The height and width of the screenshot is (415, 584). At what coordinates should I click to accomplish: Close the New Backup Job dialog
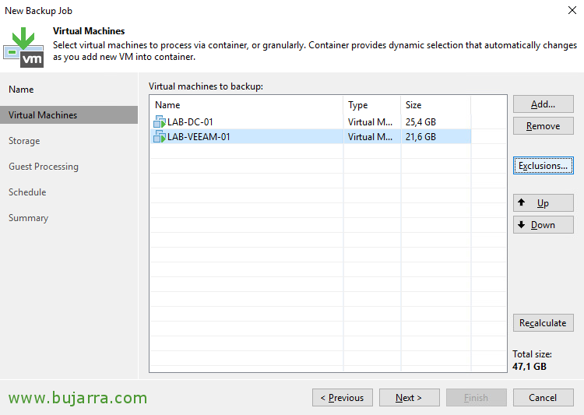(572, 10)
